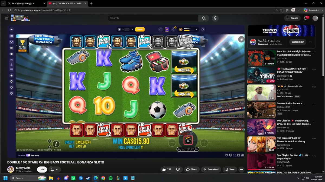Click the yellow Deposit button
Image resolution: width=325 pixels, height=182 pixels.
140,29
